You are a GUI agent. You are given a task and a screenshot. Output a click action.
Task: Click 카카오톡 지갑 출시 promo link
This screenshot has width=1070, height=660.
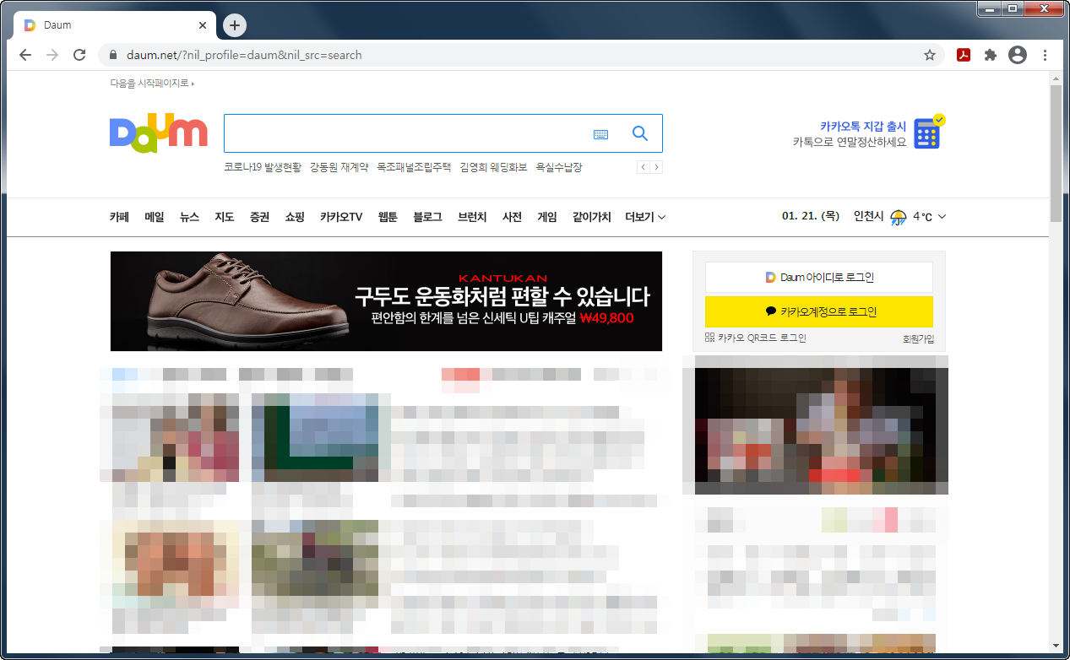pyautogui.click(x=863, y=126)
